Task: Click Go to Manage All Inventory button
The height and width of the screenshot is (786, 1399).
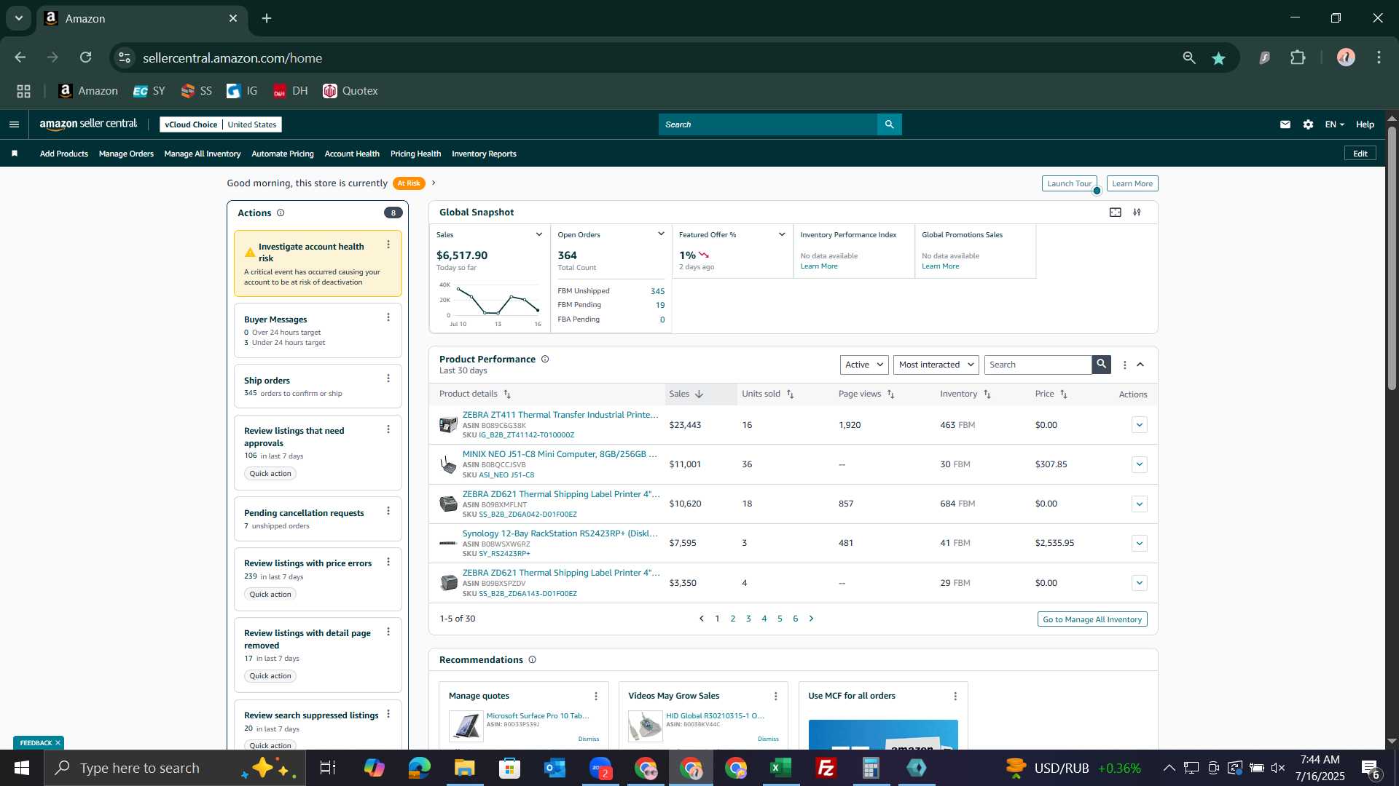Action: [x=1092, y=619]
